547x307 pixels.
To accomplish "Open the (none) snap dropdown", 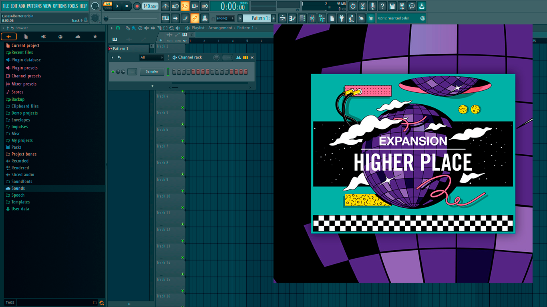I will [225, 18].
